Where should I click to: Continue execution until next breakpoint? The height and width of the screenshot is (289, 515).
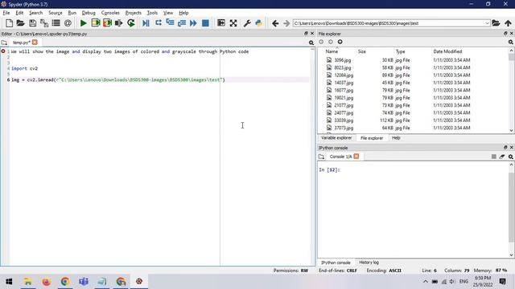[193, 23]
